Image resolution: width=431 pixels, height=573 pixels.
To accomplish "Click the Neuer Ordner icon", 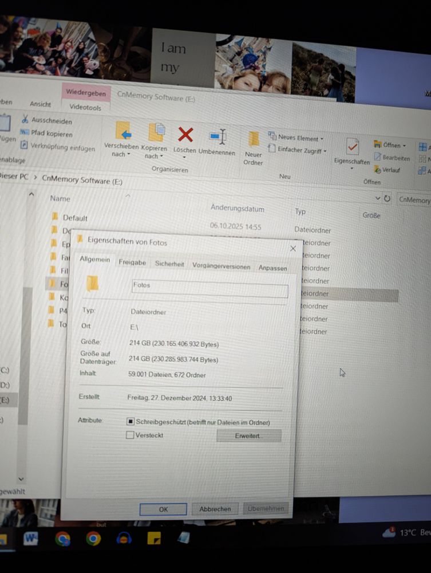I will (254, 140).
